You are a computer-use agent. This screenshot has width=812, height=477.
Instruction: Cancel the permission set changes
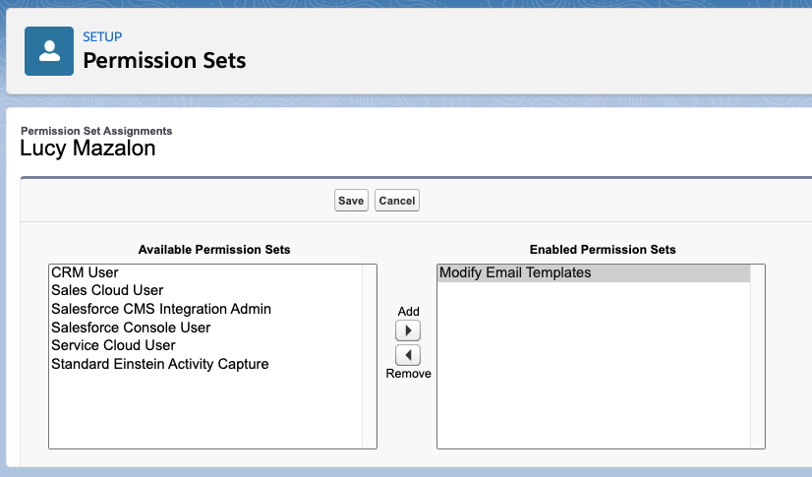(x=397, y=201)
